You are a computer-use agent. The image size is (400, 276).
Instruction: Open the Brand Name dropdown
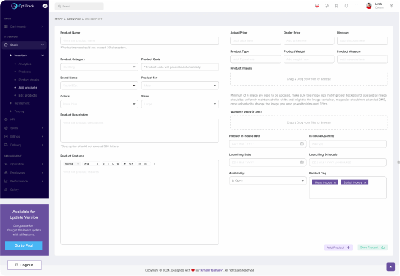coord(99,86)
